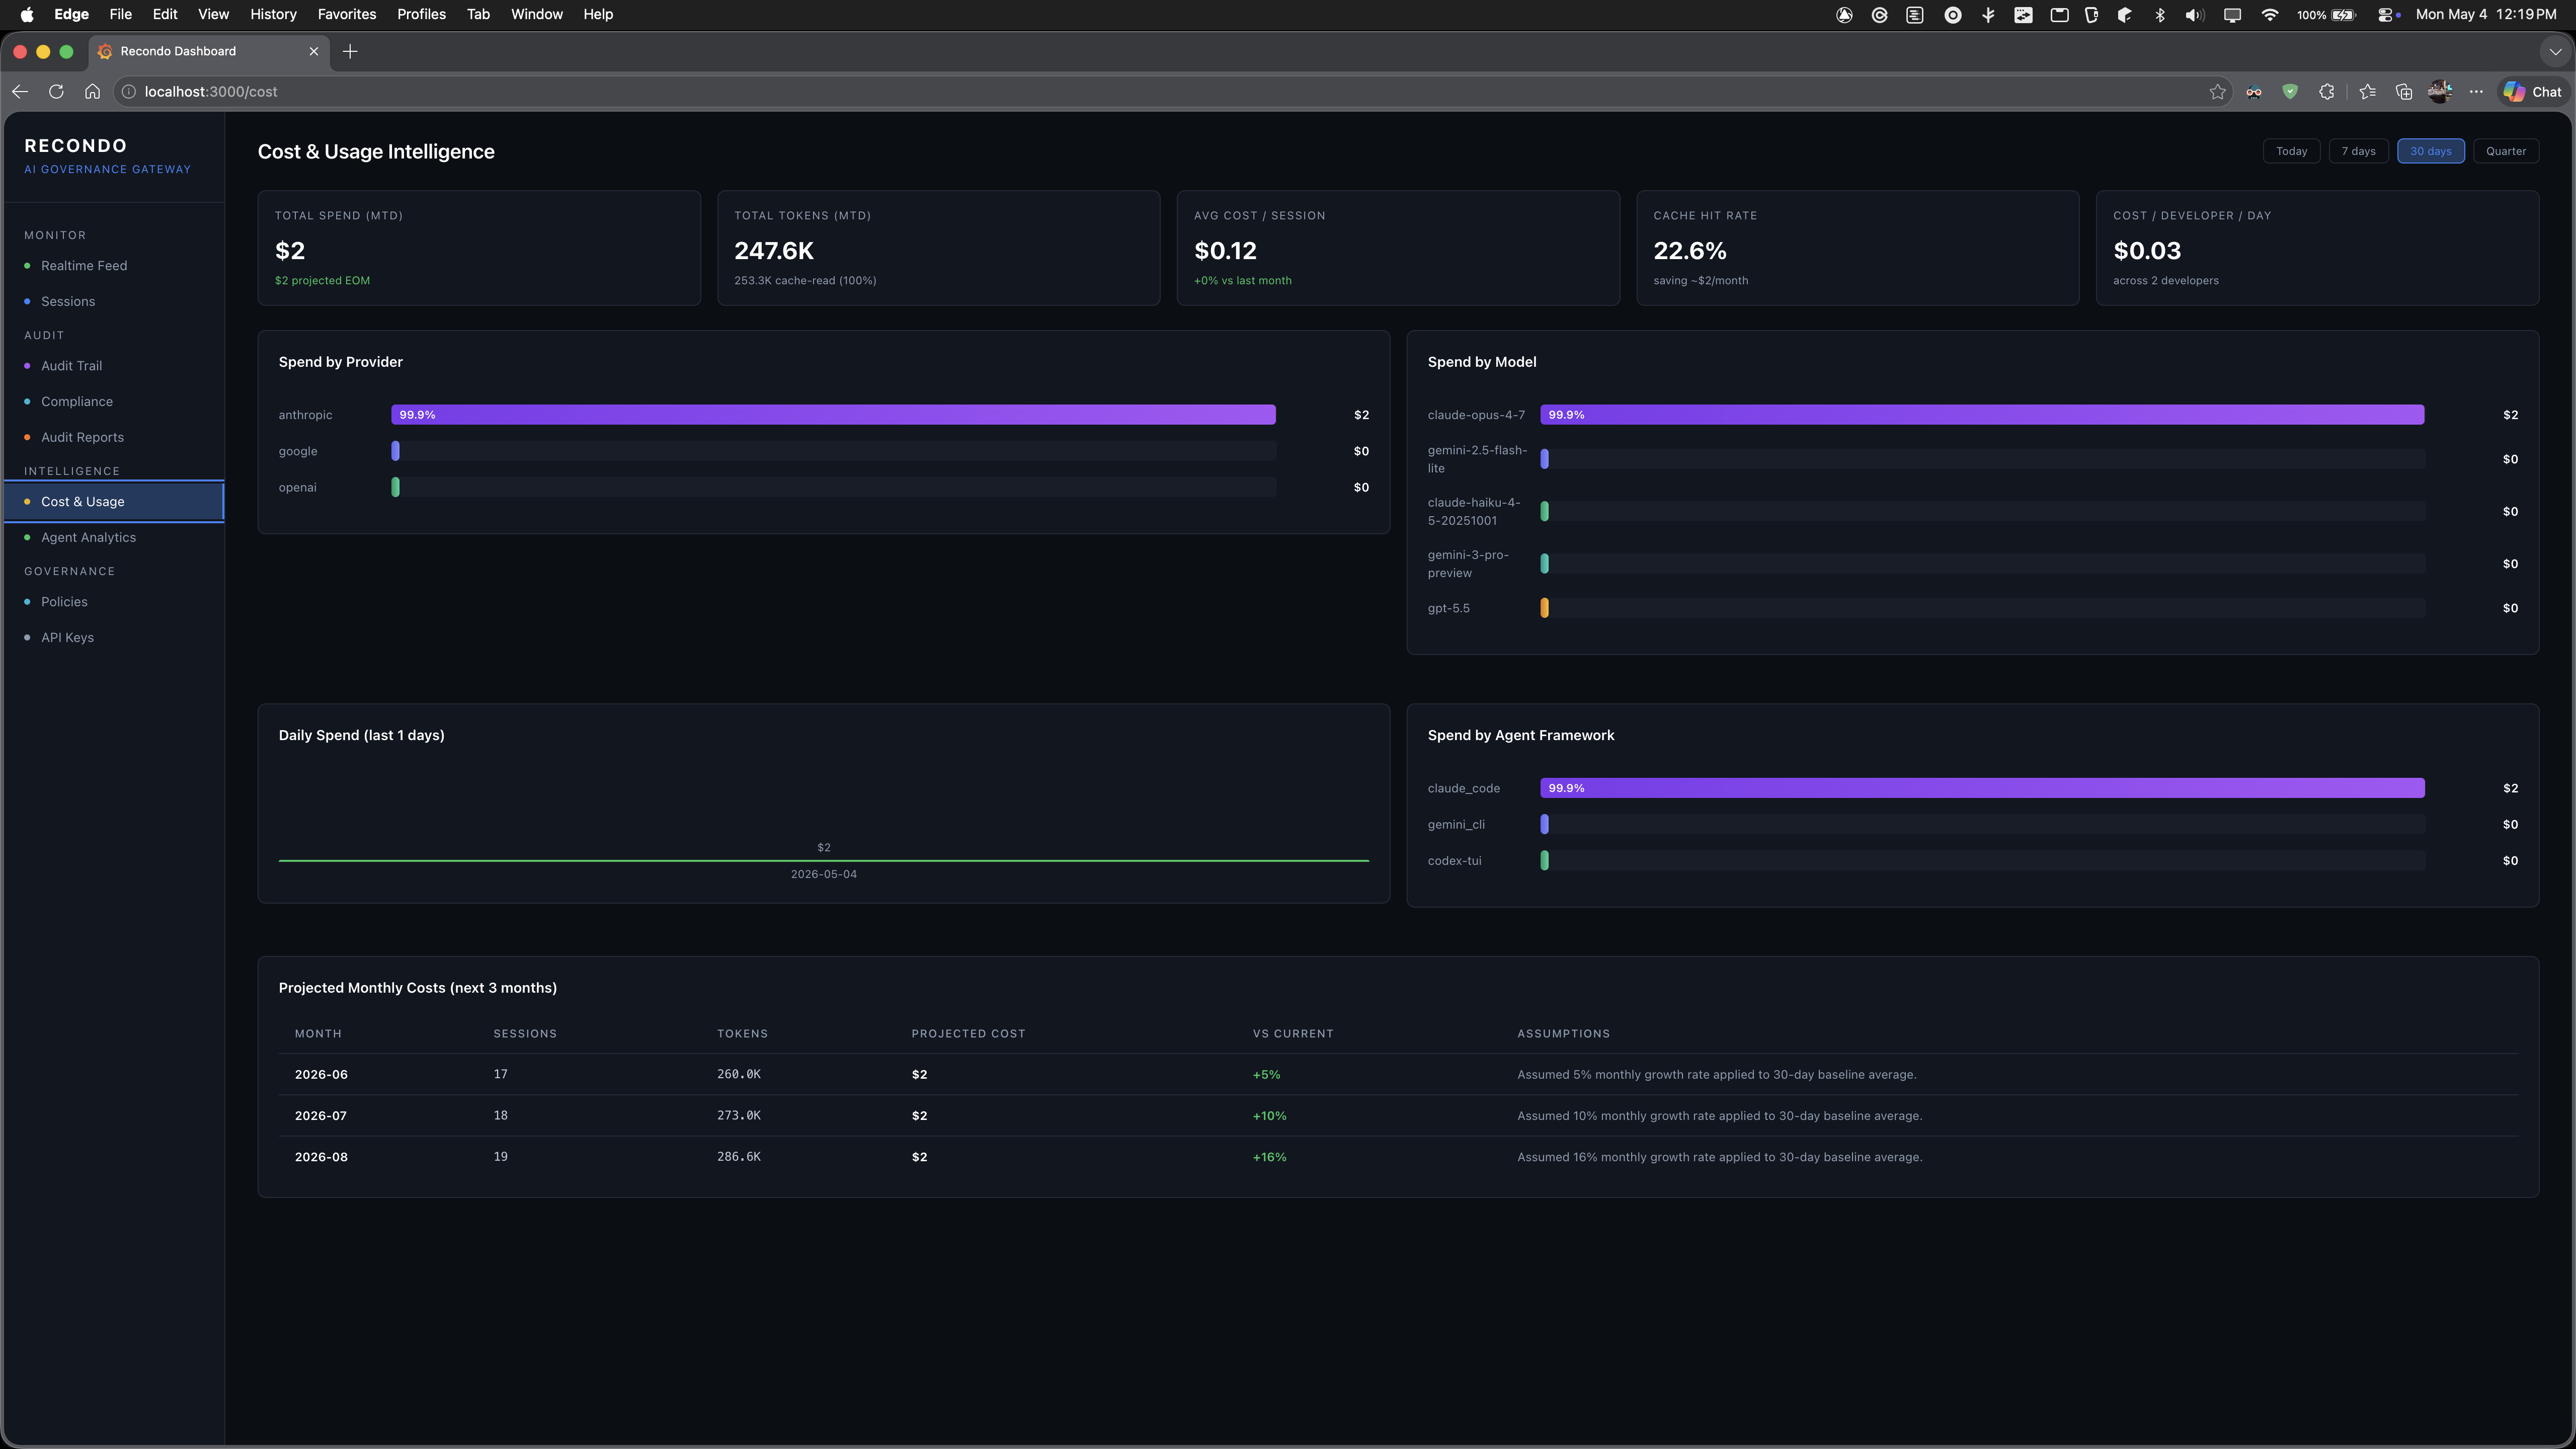This screenshot has width=2576, height=1449.
Task: Select the 30 days time range
Action: coord(2430,151)
